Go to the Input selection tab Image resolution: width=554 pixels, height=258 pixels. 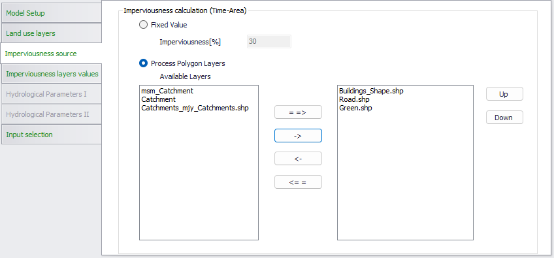pos(51,135)
